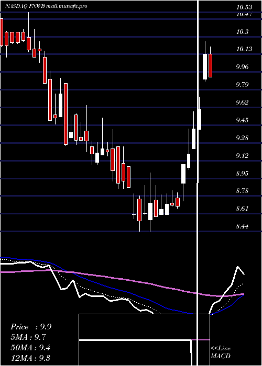Click the last red candlestick on the right
This screenshot has height=366, width=262.
click(x=210, y=65)
